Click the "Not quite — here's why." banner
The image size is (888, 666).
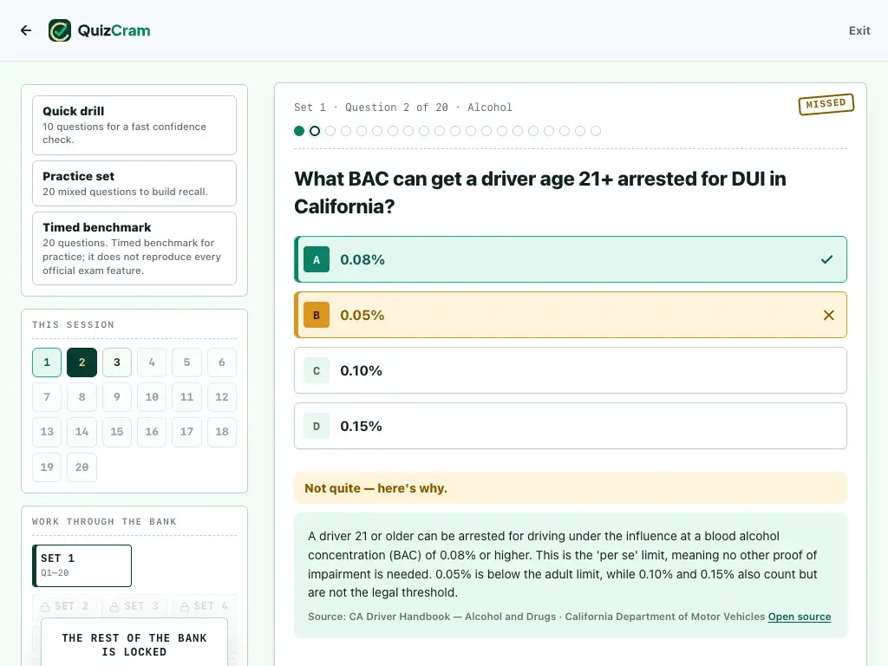571,488
